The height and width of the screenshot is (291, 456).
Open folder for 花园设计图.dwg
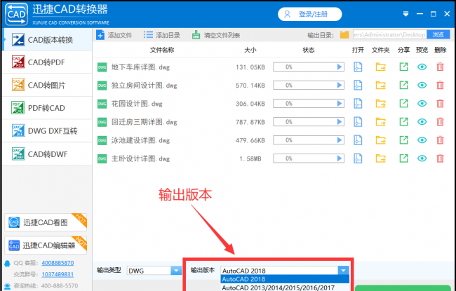tap(380, 104)
